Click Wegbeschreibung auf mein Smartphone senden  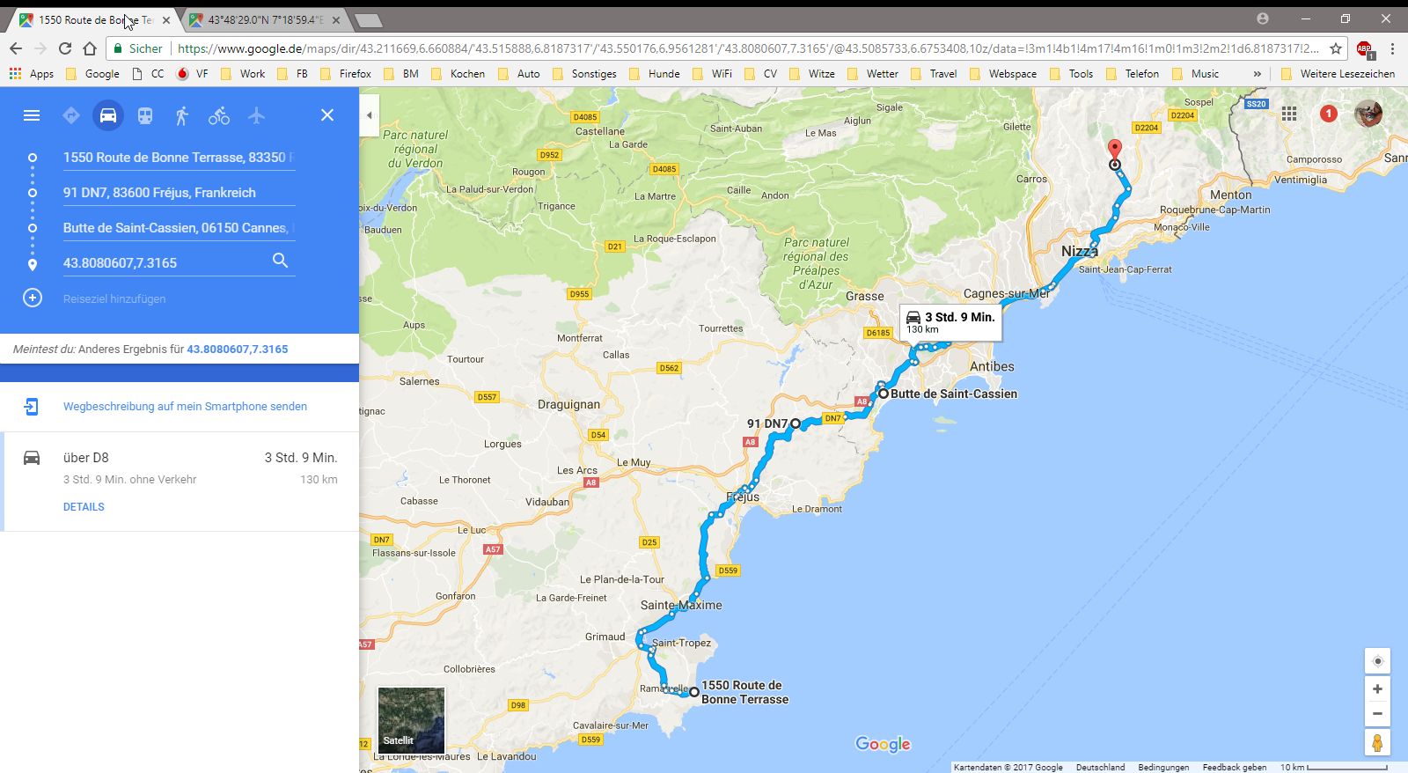point(185,406)
